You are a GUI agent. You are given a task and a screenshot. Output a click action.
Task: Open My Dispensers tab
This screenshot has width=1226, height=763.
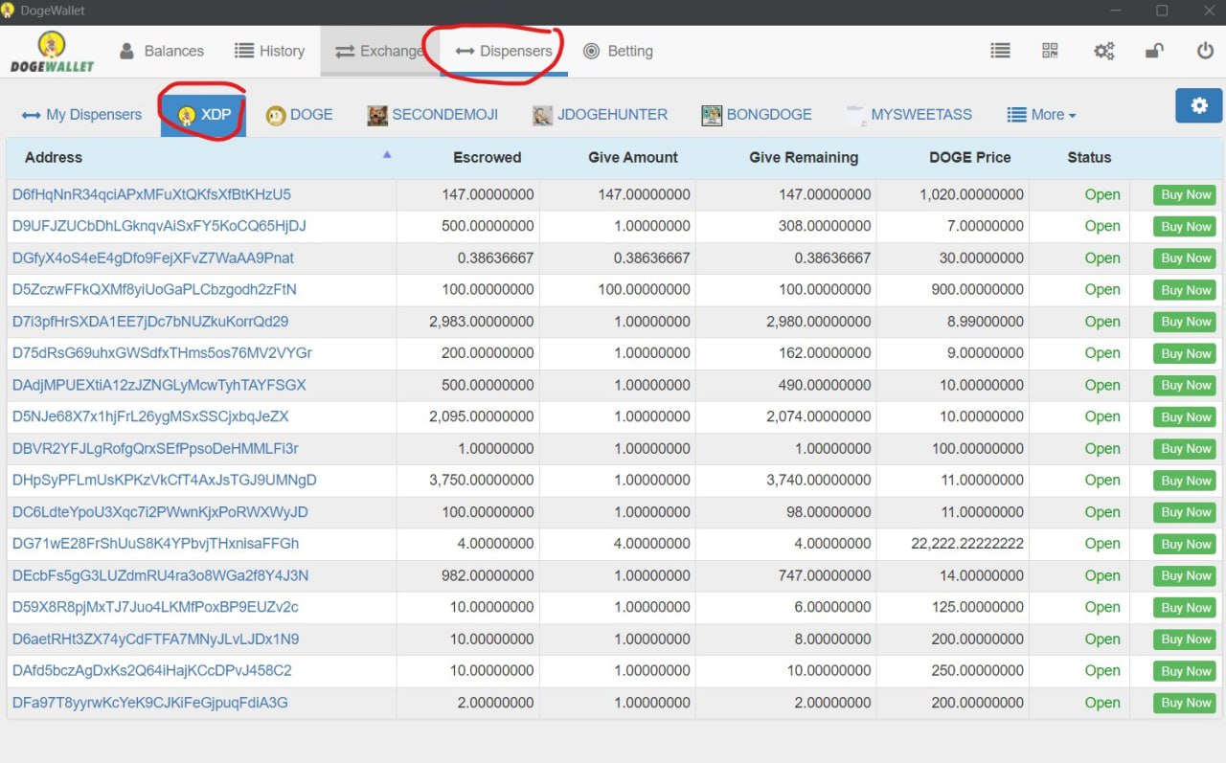pos(81,114)
